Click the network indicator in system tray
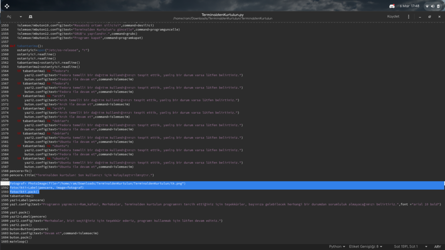445x250 pixels. 427,6
